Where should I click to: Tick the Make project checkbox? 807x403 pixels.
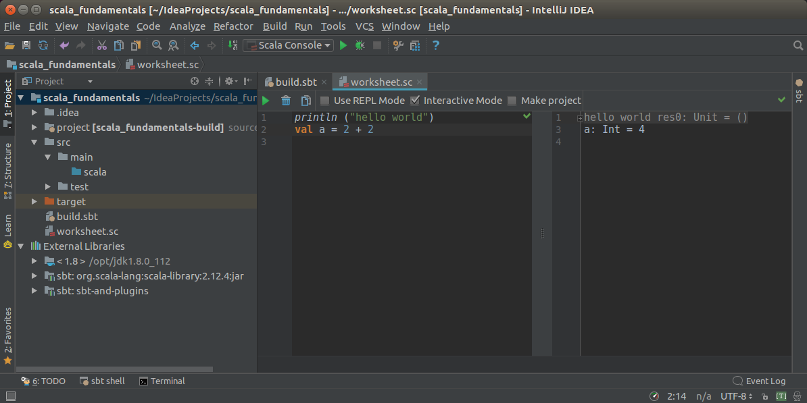pos(512,101)
